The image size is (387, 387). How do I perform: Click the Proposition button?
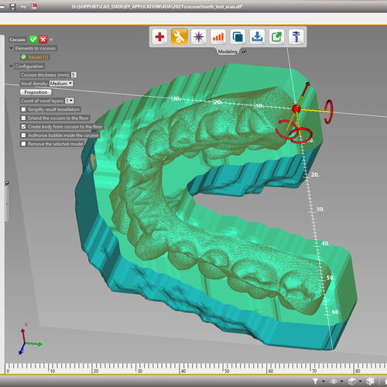(x=36, y=92)
